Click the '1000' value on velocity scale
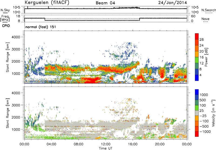The height and width of the screenshot is (150, 216). tap(204, 95)
